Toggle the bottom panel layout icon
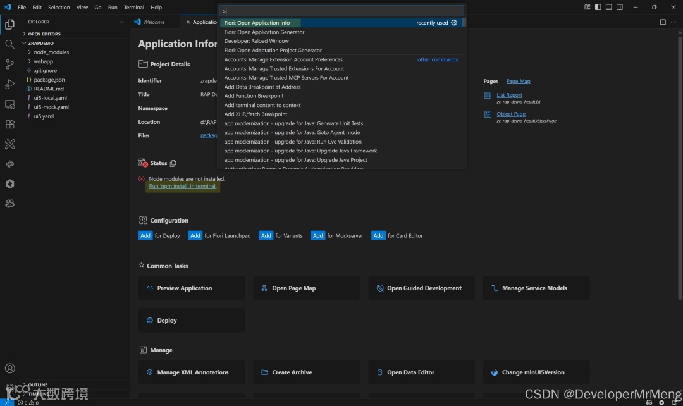683x406 pixels. point(609,7)
